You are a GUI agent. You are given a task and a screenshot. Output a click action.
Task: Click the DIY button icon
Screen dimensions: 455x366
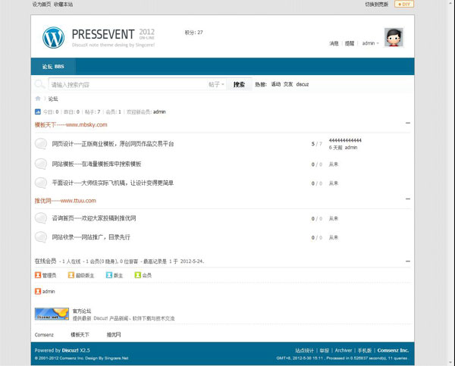click(x=406, y=5)
